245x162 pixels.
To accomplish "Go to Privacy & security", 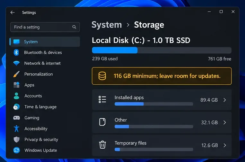I will pos(45,139).
